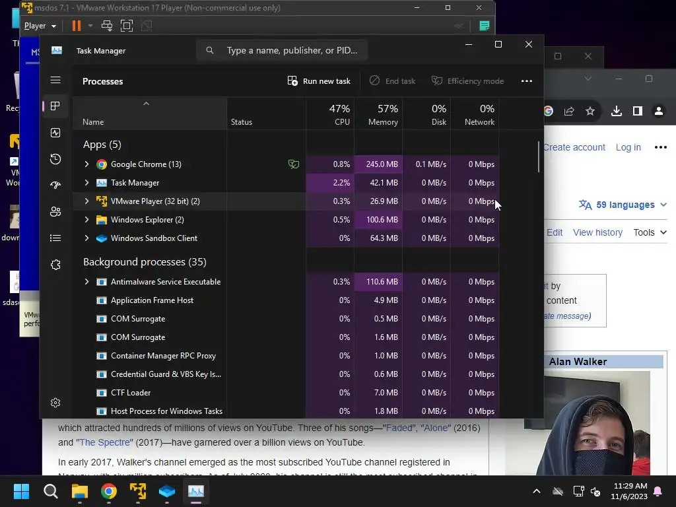
Task: Select Host Process for Windows Tasks row
Action: 286,411
